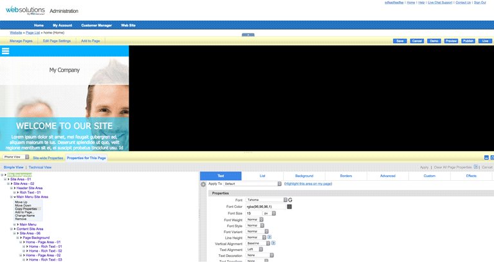Open the Apply To Default dropdown
Screen dimensions: 494x262
click(x=252, y=183)
